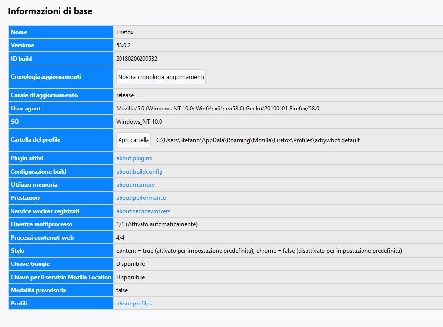The image size is (443, 327).
Task: Select the build ID value 20180206200532
Action: pos(137,59)
